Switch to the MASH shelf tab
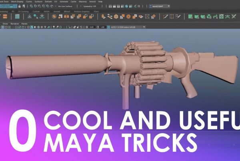240x161 pixels. 47,12
